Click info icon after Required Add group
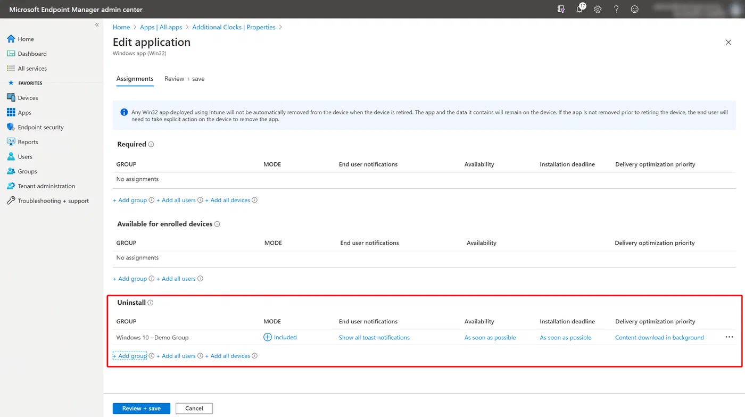The image size is (745, 417). (152, 200)
